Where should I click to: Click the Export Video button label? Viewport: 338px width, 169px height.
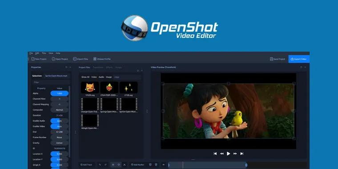(x=301, y=59)
